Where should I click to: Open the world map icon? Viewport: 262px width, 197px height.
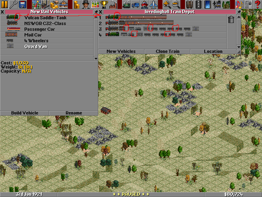pos(36,5)
